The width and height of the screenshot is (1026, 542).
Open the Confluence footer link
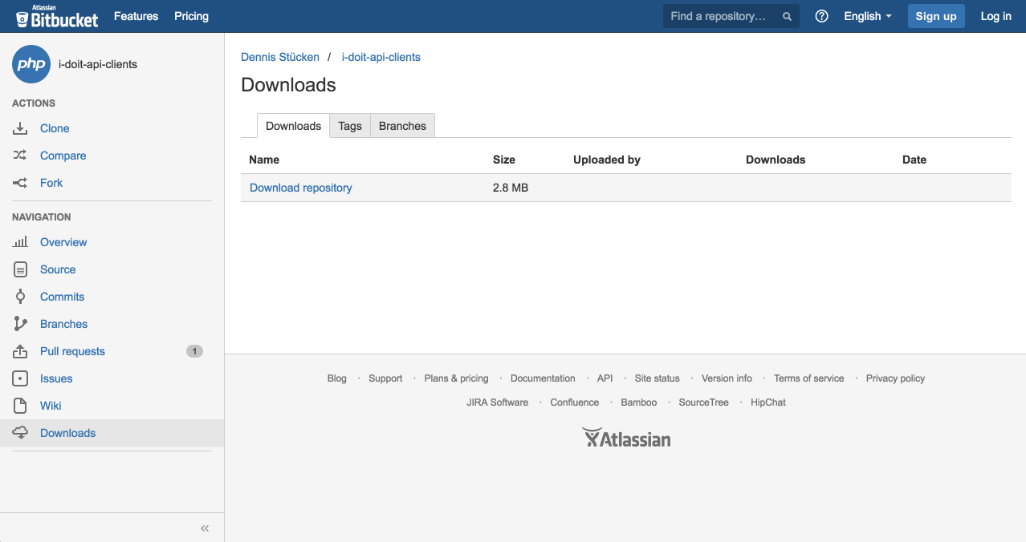pos(575,402)
